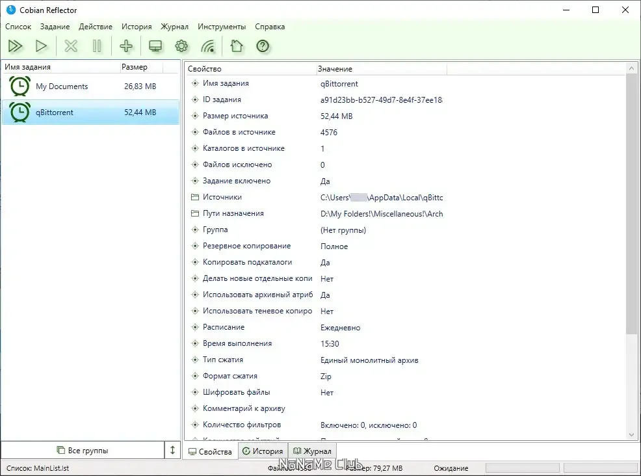
Task: Click the Все группы button
Action: point(83,450)
